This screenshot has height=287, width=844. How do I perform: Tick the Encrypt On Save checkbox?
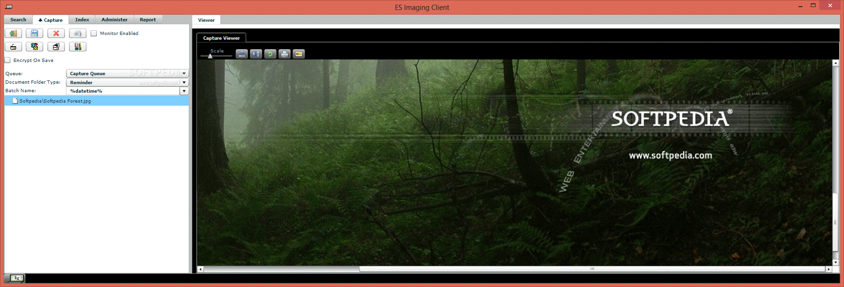[x=8, y=61]
